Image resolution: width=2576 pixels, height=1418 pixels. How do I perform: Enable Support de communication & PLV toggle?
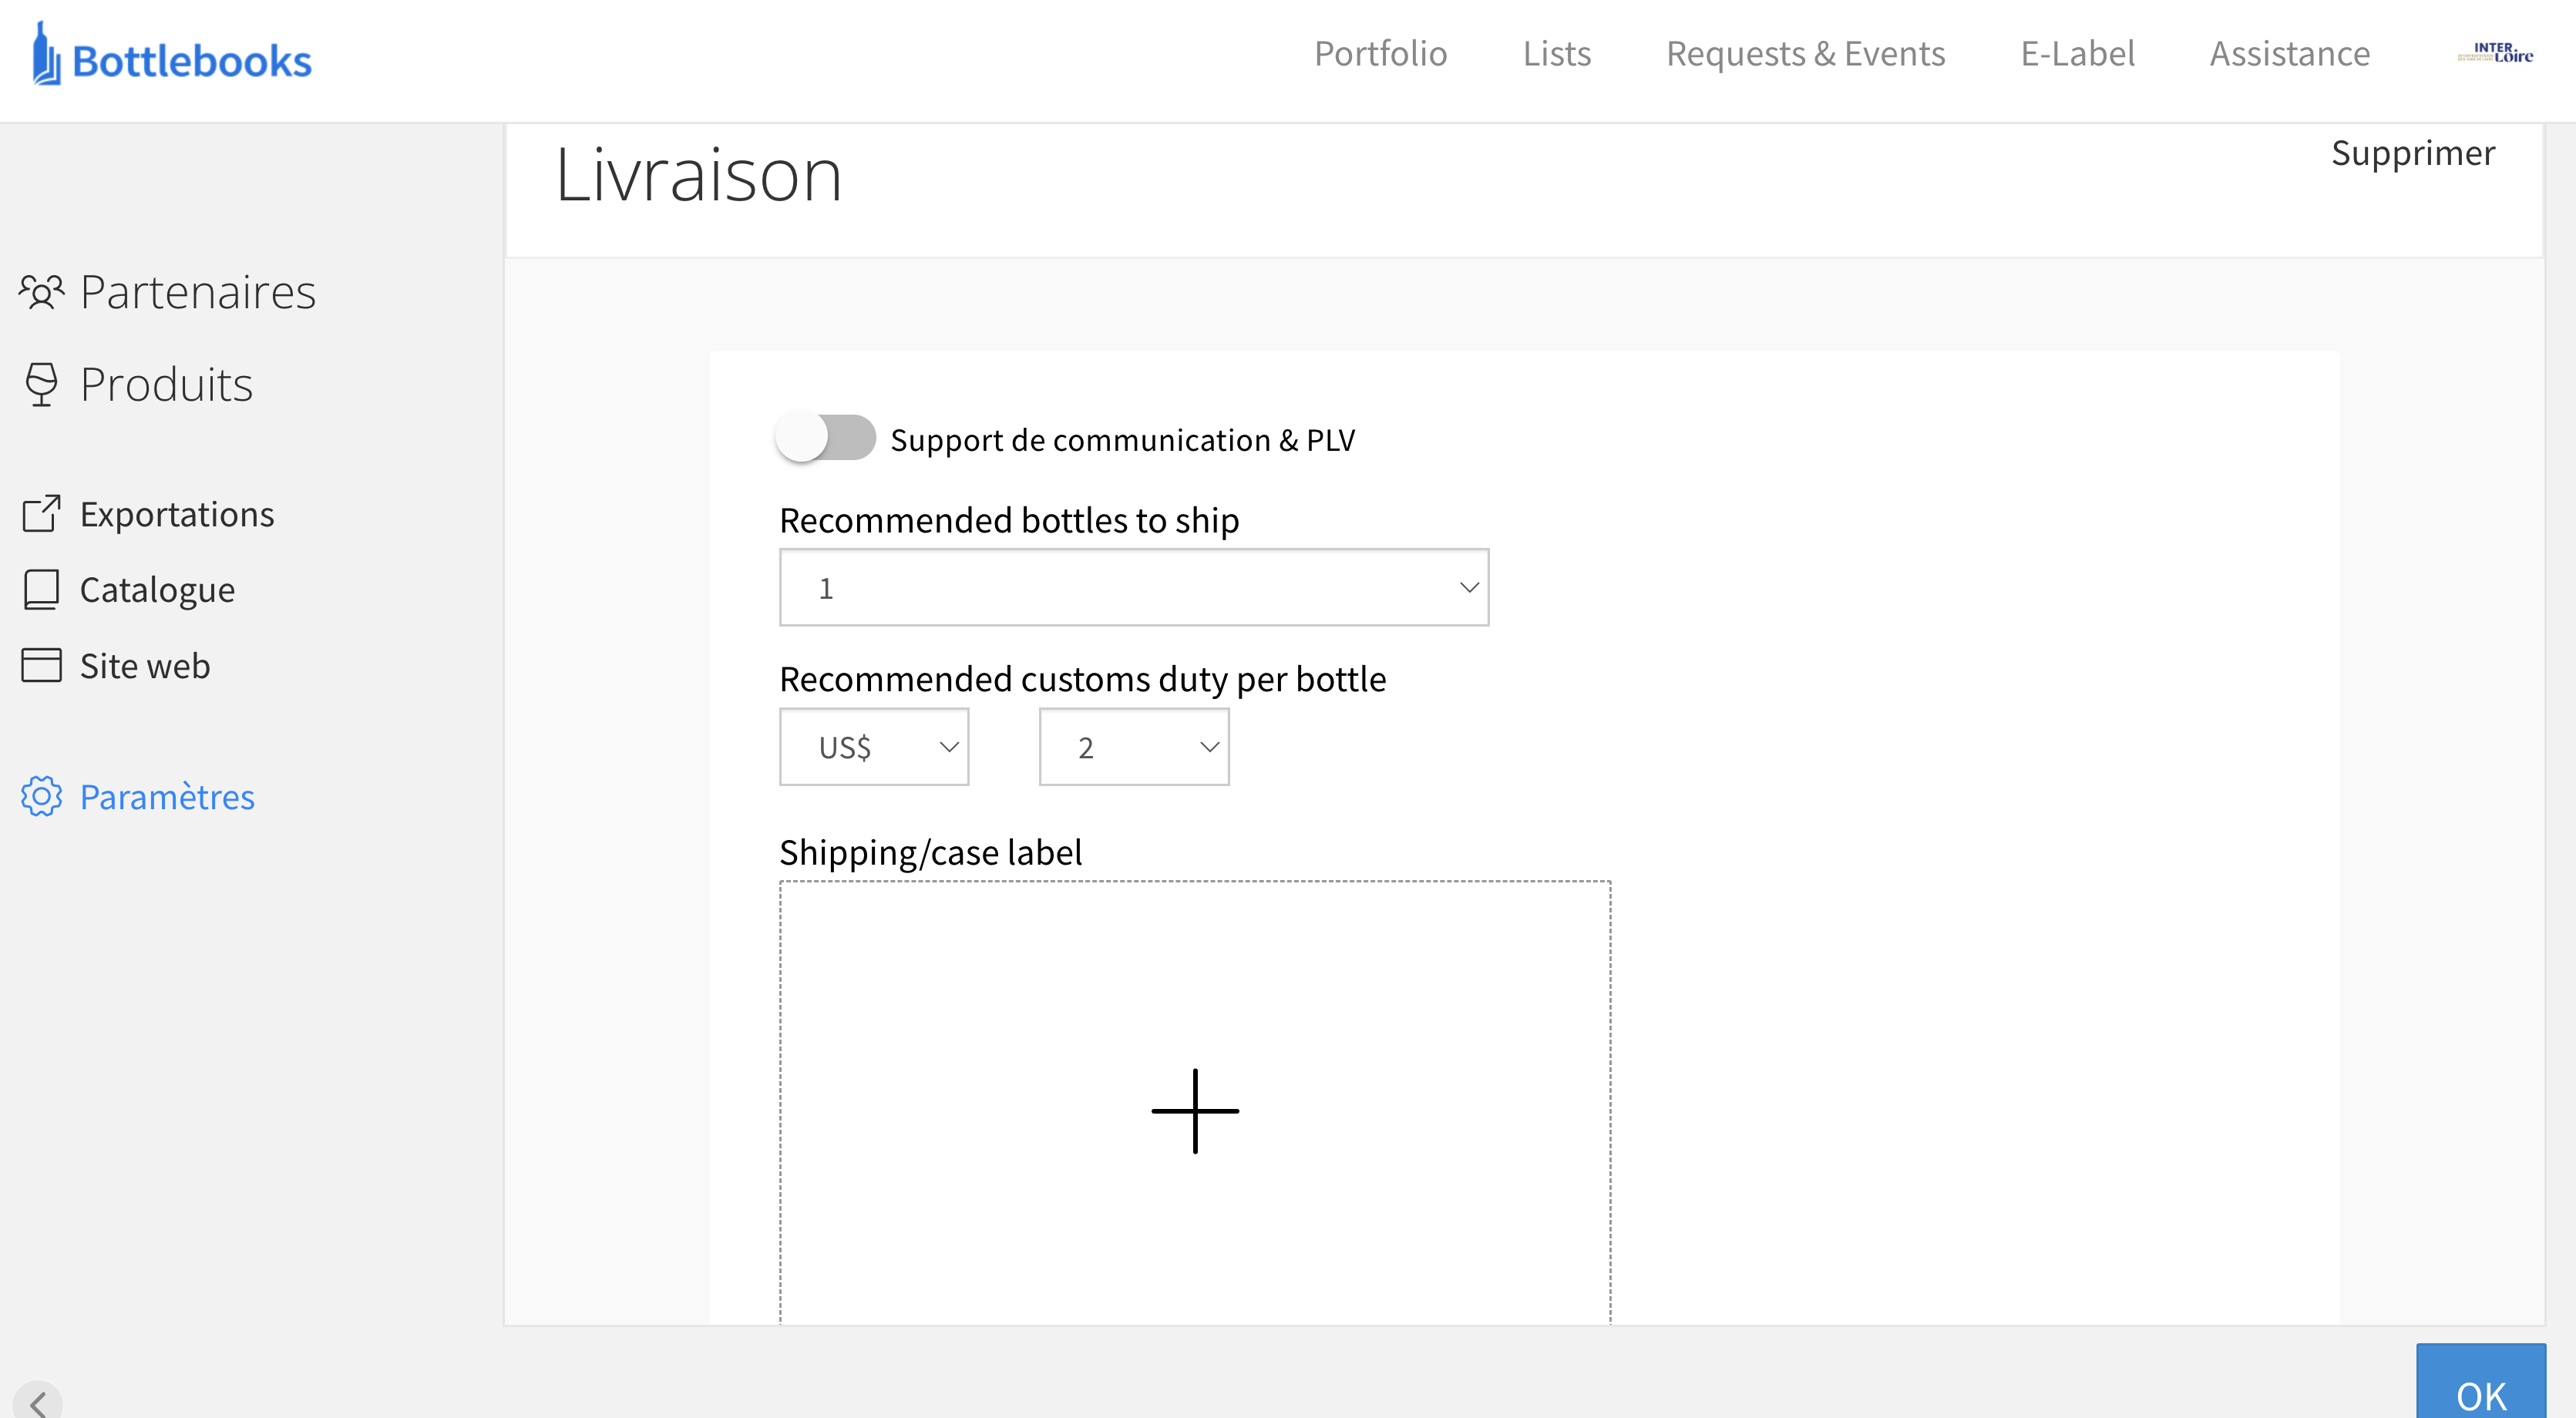(826, 438)
